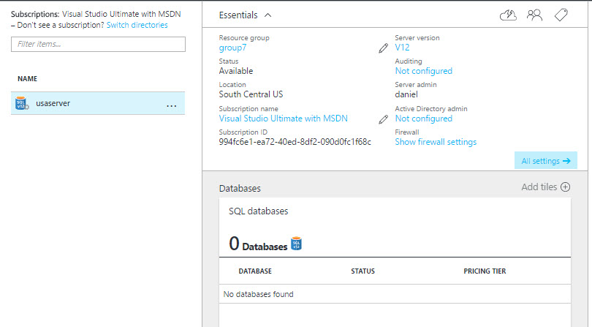Click Show firewall settings
The width and height of the screenshot is (592, 327).
pos(436,142)
